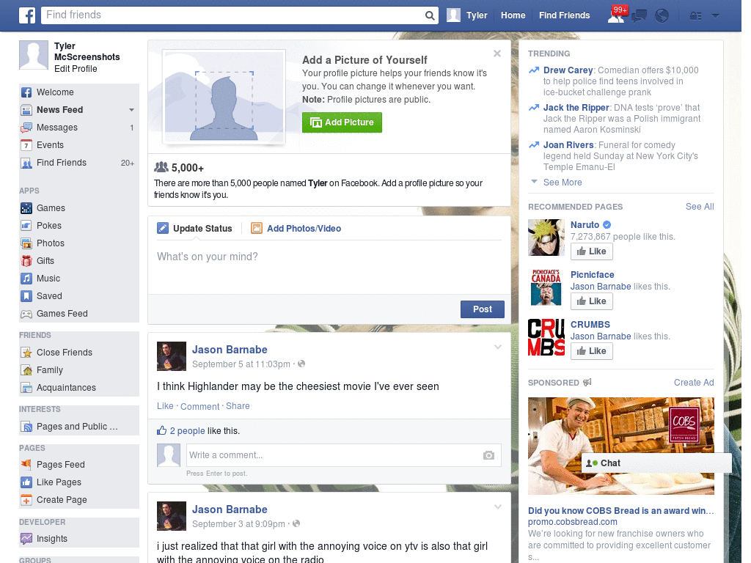The width and height of the screenshot is (751, 563).
Task: Click the Saved bookmark icon
Action: pyautogui.click(x=26, y=296)
